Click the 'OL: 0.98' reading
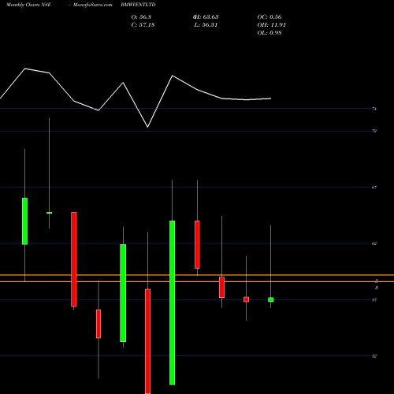Image resolution: width=394 pixels, height=394 pixels. coord(269,33)
